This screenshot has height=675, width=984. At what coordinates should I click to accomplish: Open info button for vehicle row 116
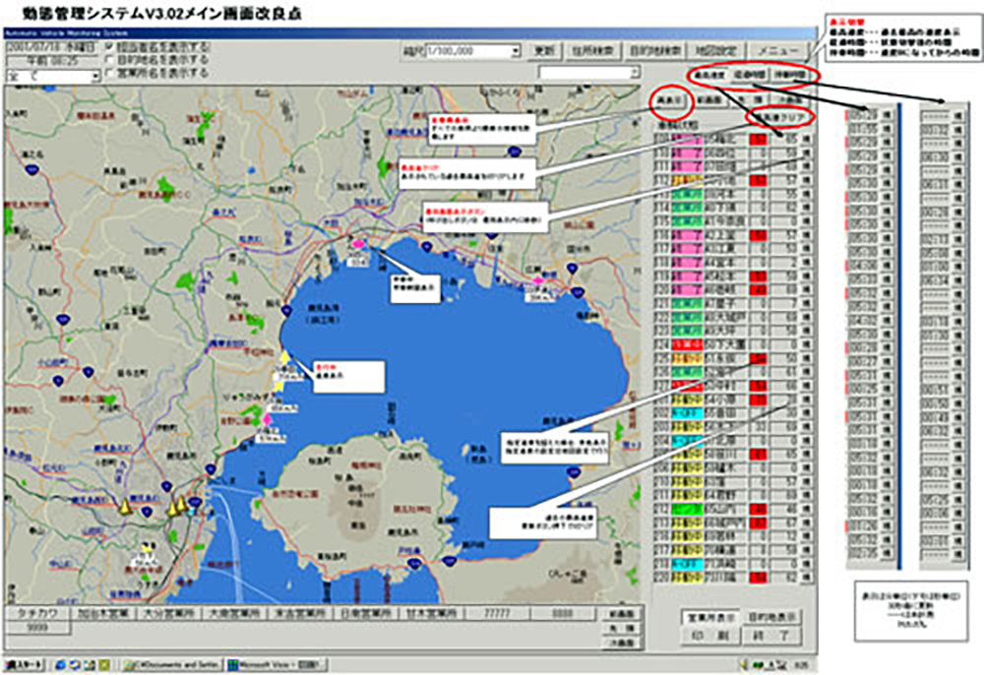(806, 236)
